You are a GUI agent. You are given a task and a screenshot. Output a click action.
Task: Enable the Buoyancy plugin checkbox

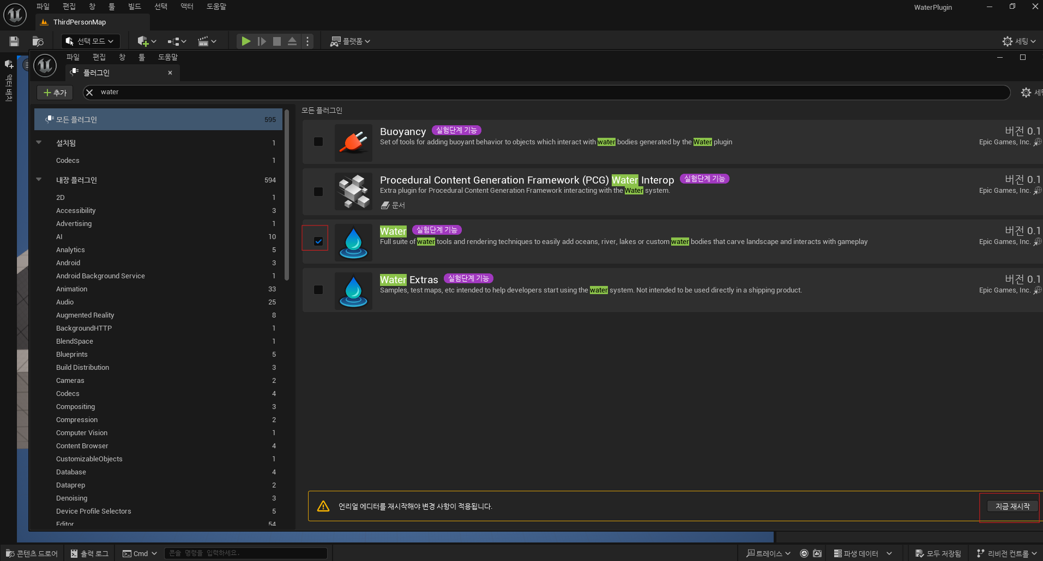[318, 142]
